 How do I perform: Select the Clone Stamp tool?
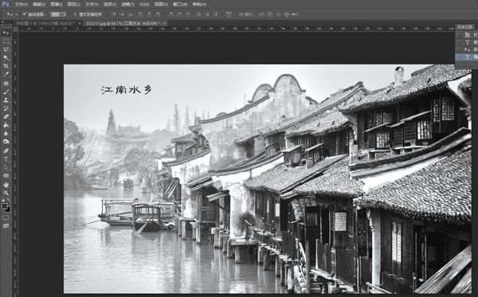coord(6,100)
